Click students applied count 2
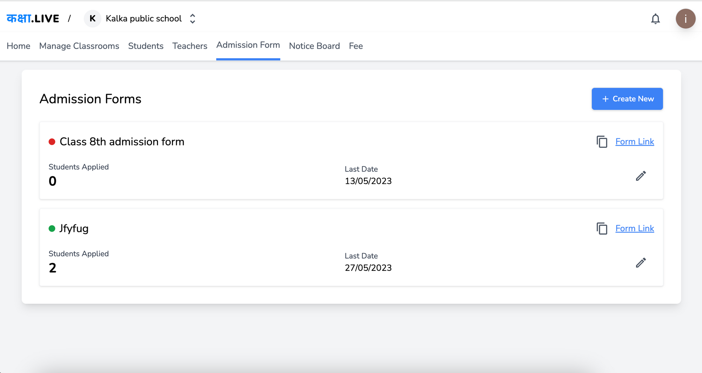Viewport: 702px width, 373px height. [52, 268]
